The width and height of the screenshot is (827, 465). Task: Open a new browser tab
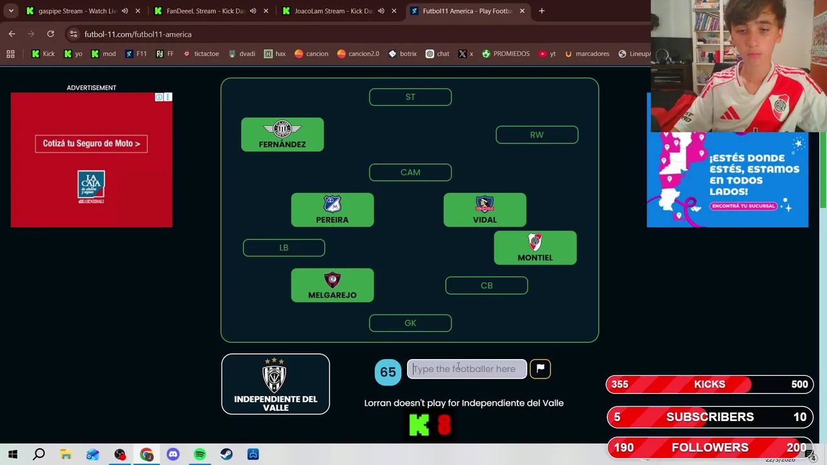coord(541,11)
